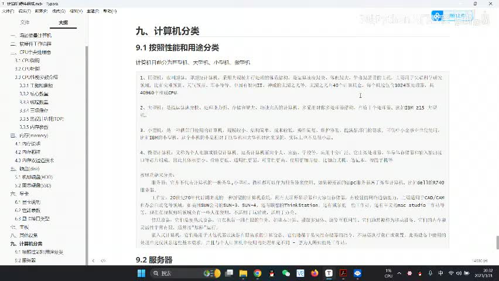
Task: Go to outline entry 4.3
Action: point(35,160)
